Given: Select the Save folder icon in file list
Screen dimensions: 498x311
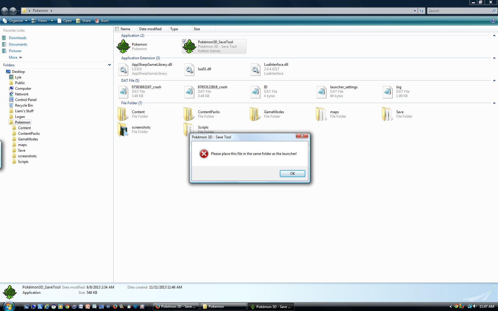Looking at the screenshot, I should click(x=387, y=114).
